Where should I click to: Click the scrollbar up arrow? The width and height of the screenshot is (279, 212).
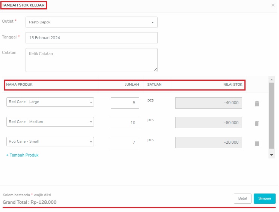[x=271, y=80]
